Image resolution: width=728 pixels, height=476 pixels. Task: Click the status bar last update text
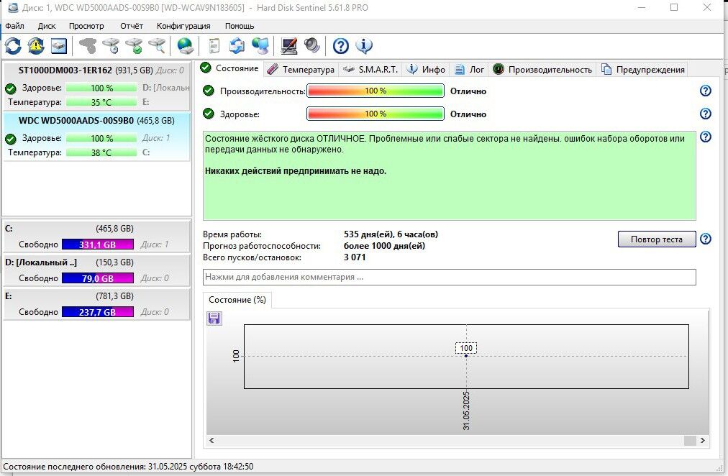tap(128, 466)
